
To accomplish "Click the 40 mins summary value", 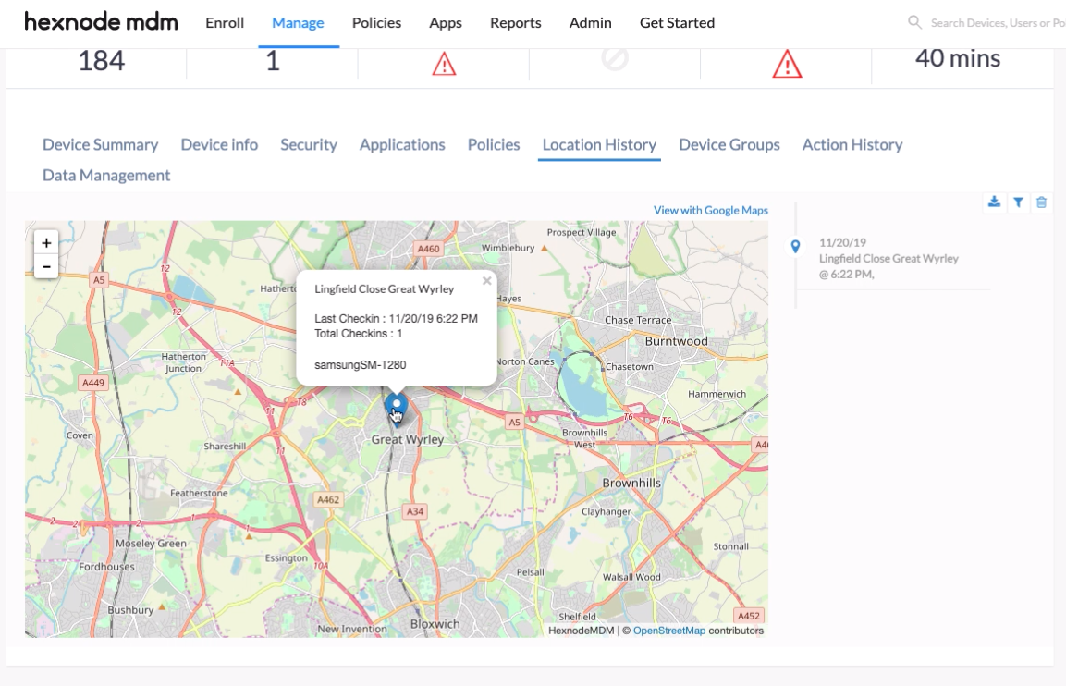I will [958, 58].
